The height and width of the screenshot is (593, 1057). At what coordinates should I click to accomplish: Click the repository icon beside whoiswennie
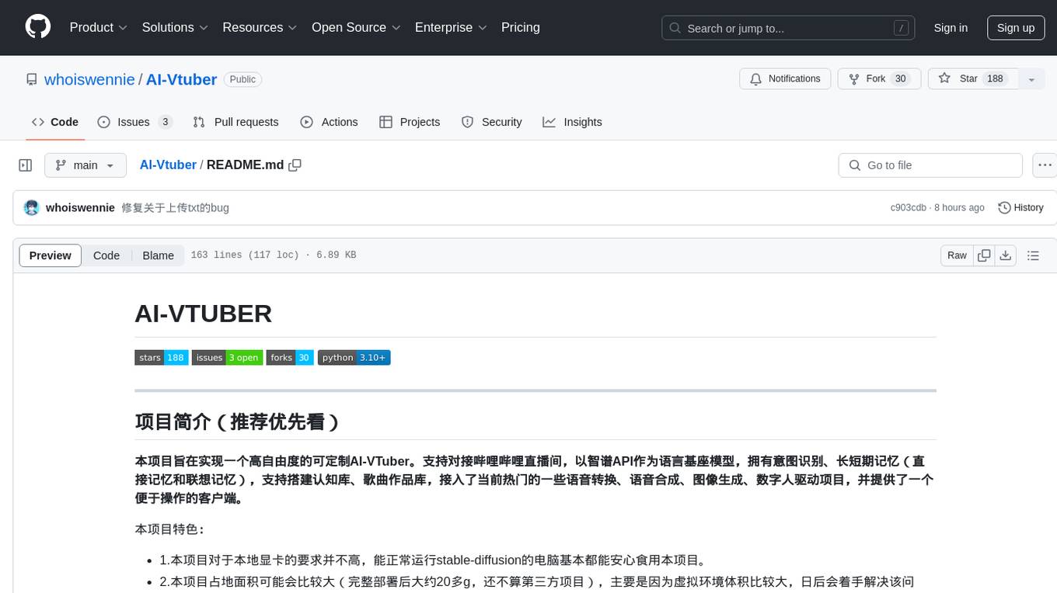pyautogui.click(x=31, y=79)
